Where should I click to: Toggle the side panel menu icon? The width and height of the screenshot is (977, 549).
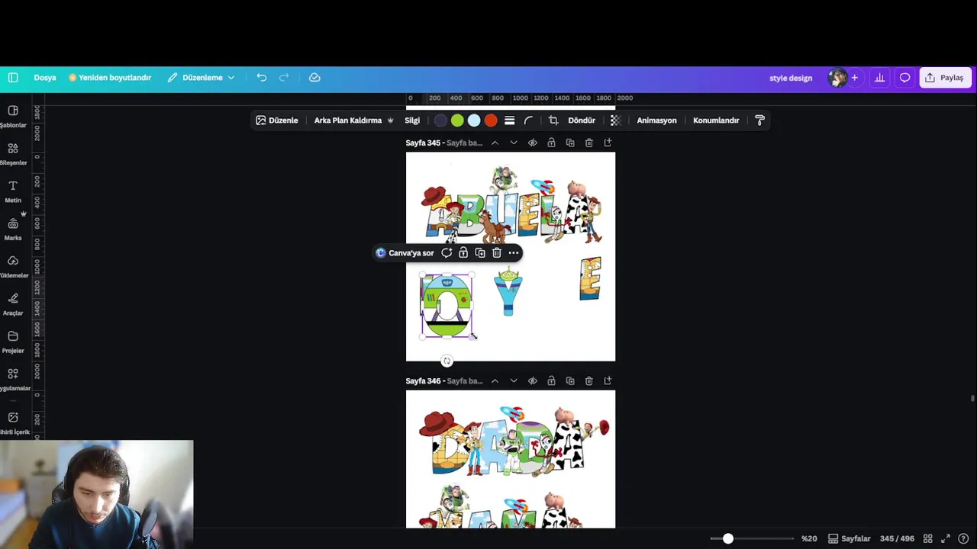point(13,78)
